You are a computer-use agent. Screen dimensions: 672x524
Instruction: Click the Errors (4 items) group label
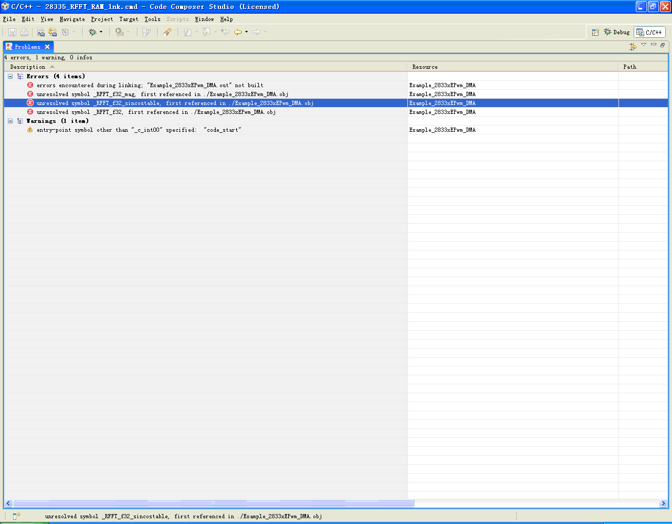(x=56, y=76)
